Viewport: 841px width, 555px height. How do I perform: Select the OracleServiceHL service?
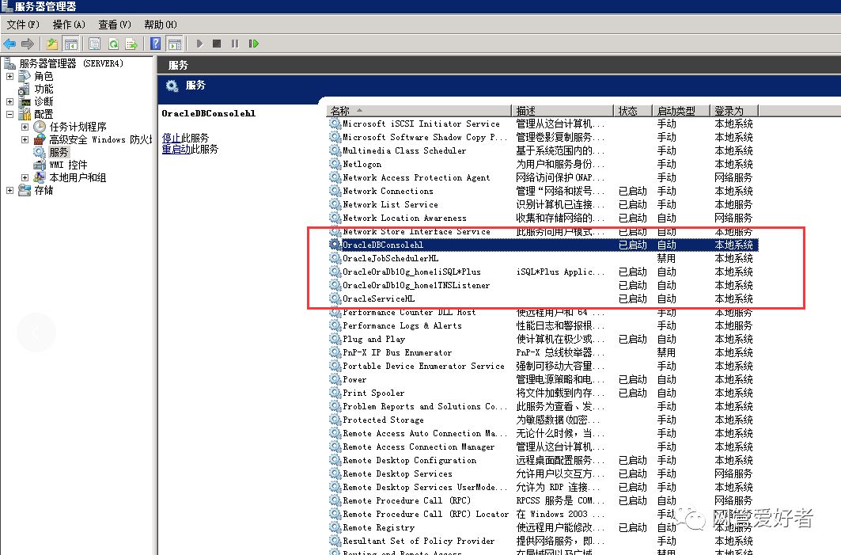coord(379,298)
